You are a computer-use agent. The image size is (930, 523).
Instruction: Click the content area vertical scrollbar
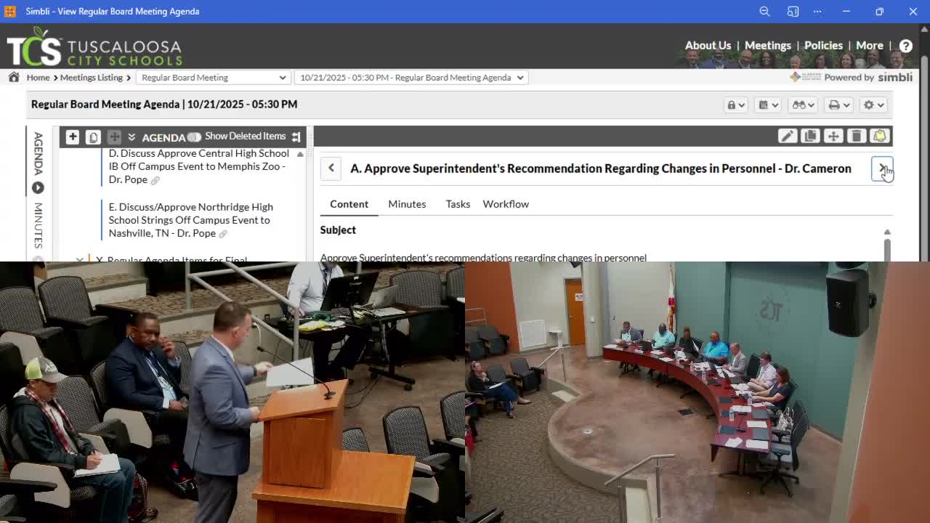[887, 246]
